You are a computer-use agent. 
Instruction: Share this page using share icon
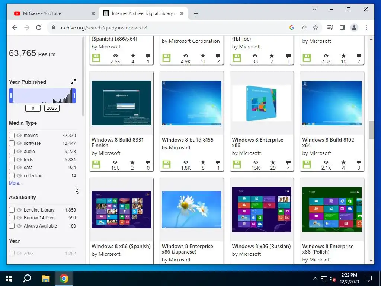click(x=304, y=28)
